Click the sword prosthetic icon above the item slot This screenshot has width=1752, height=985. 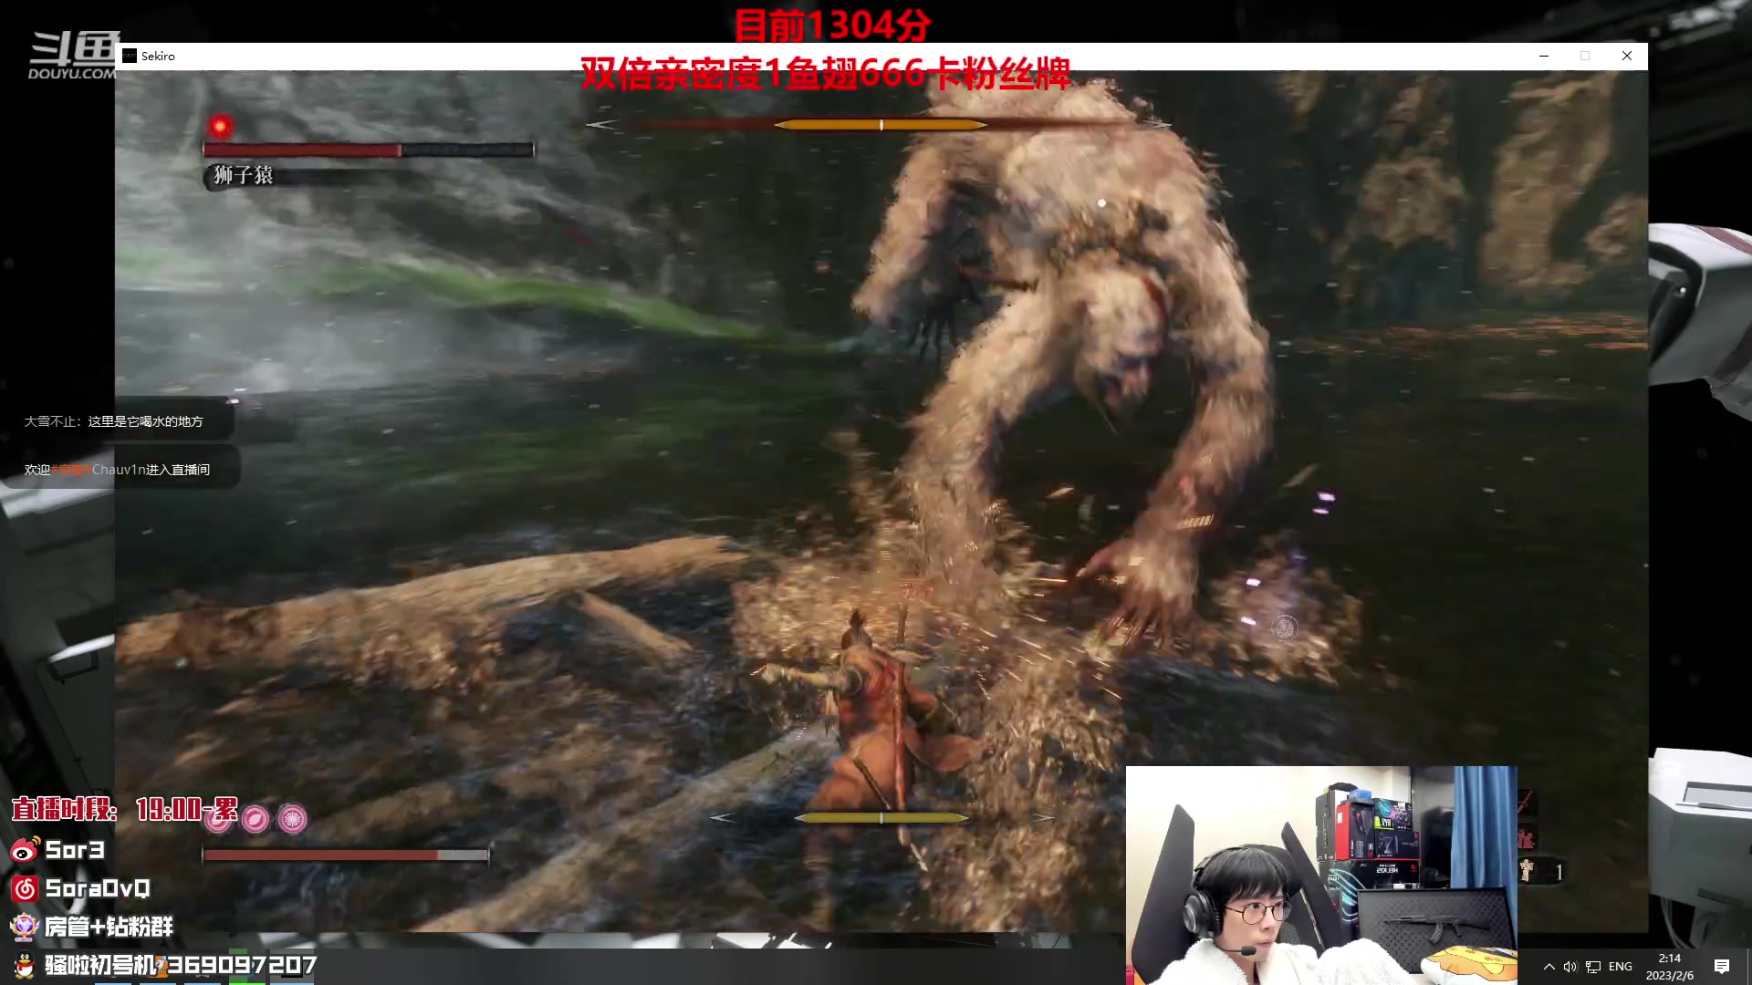[1527, 804]
